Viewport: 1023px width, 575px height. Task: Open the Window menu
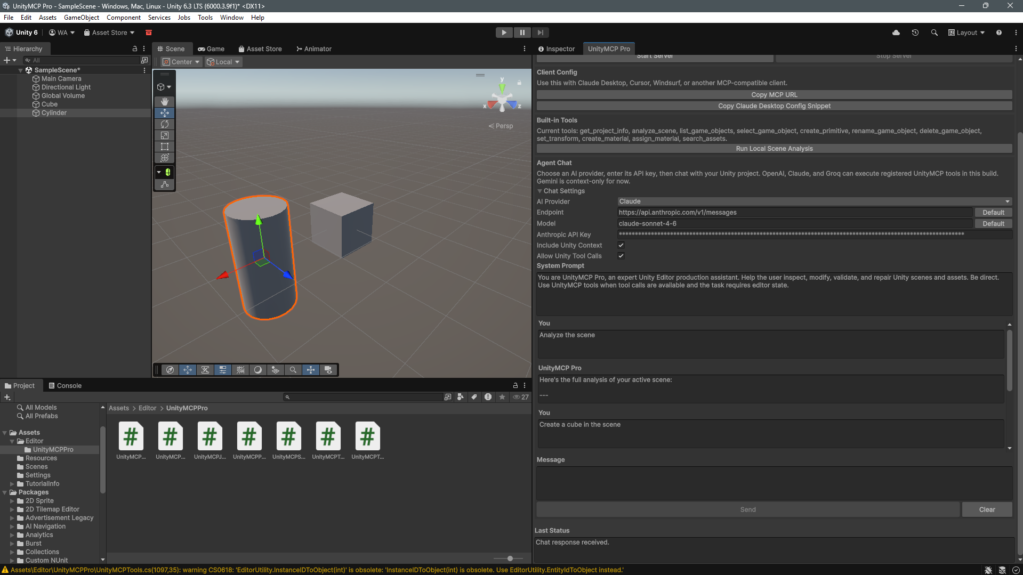[x=232, y=18]
